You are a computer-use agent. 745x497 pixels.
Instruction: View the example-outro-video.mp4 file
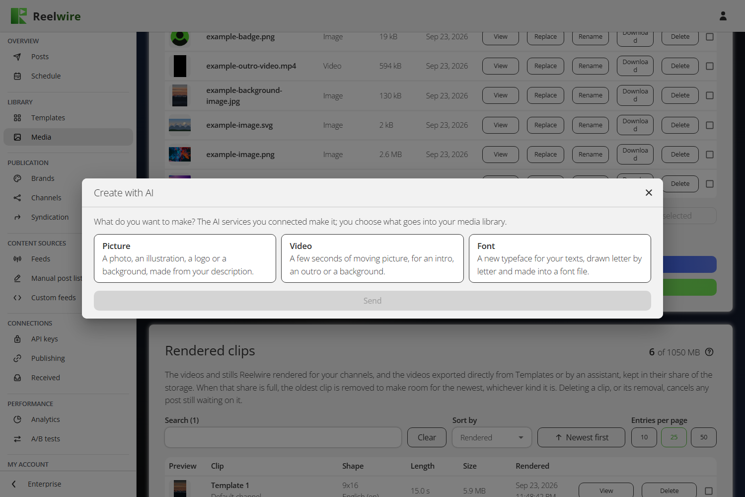[x=501, y=66]
